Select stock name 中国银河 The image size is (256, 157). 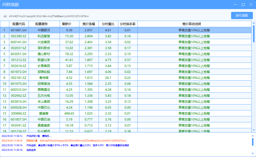[44, 30]
